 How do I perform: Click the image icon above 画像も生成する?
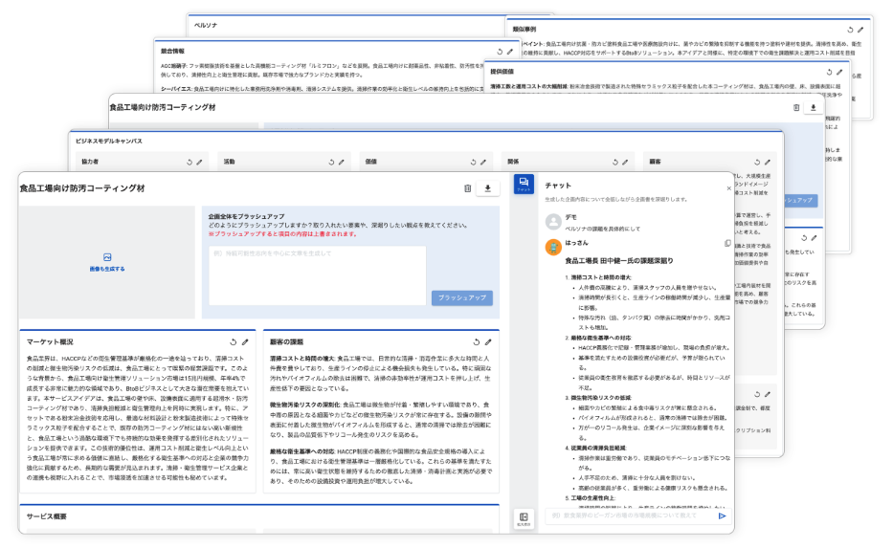107,257
